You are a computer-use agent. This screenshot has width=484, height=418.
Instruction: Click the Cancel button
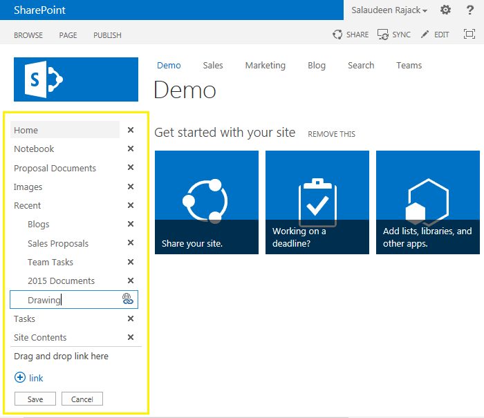[x=82, y=399]
